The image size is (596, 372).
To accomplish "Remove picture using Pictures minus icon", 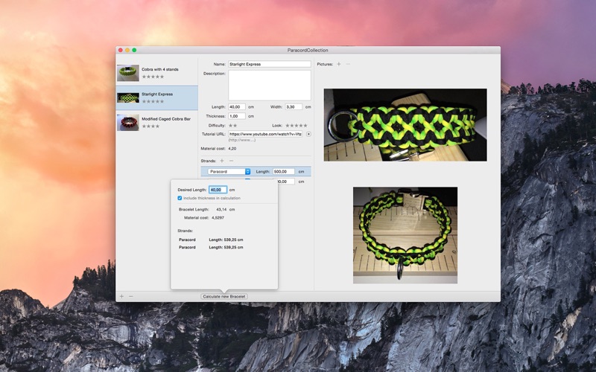I will [348, 64].
